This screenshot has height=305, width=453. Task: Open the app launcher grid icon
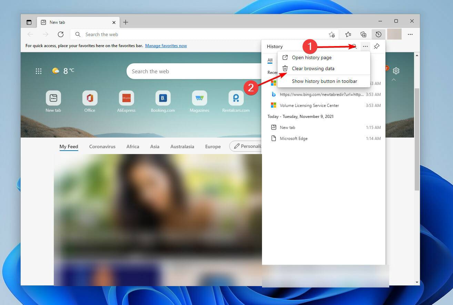[x=39, y=71]
